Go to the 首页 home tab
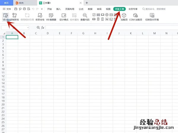 click(x=6, y=3)
